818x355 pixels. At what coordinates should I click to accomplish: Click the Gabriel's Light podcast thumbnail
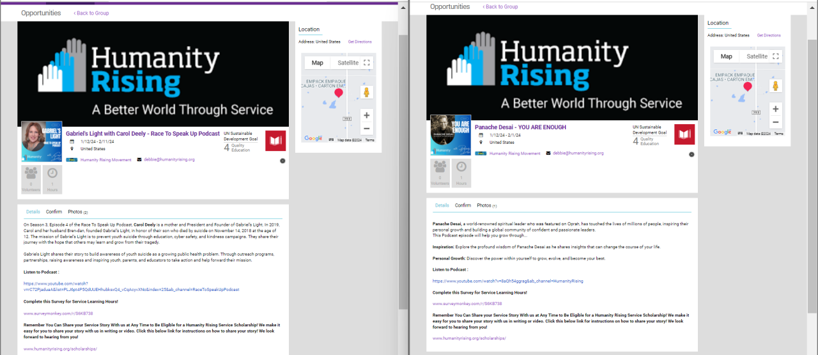pos(42,141)
